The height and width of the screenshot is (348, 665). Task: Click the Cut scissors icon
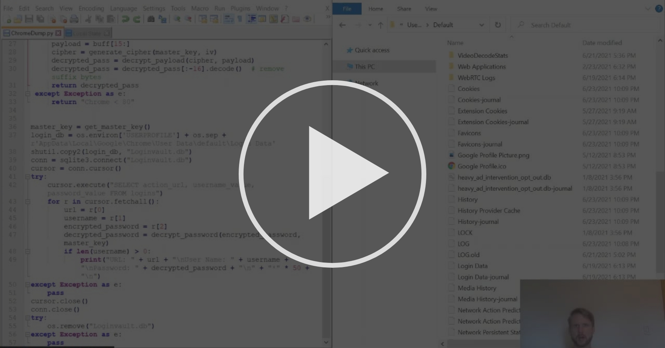coord(88,19)
